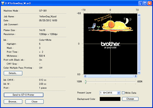Click the vertical scrollbar thumb of the preview
This screenshot has width=153, height=108.
(139, 43)
